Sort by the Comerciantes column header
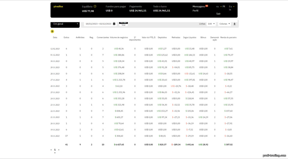288x159 pixels. tap(103, 37)
